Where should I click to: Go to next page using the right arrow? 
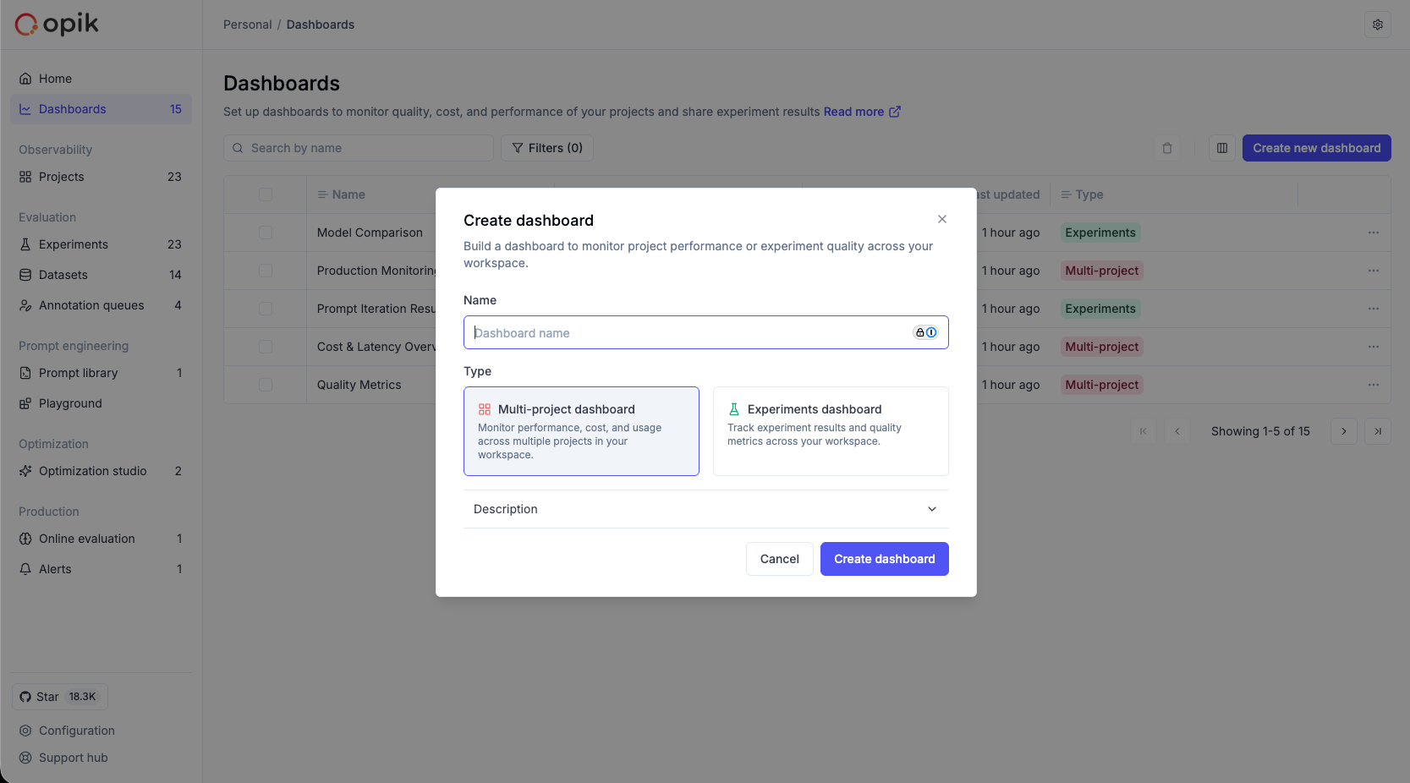point(1343,431)
